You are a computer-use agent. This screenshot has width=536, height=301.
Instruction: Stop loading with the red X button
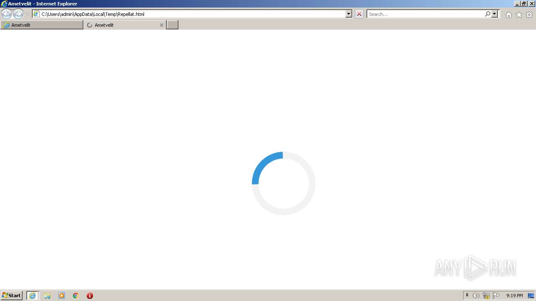(x=359, y=14)
